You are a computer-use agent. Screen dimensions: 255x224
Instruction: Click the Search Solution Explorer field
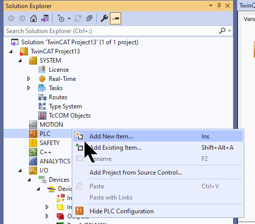coord(111,31)
